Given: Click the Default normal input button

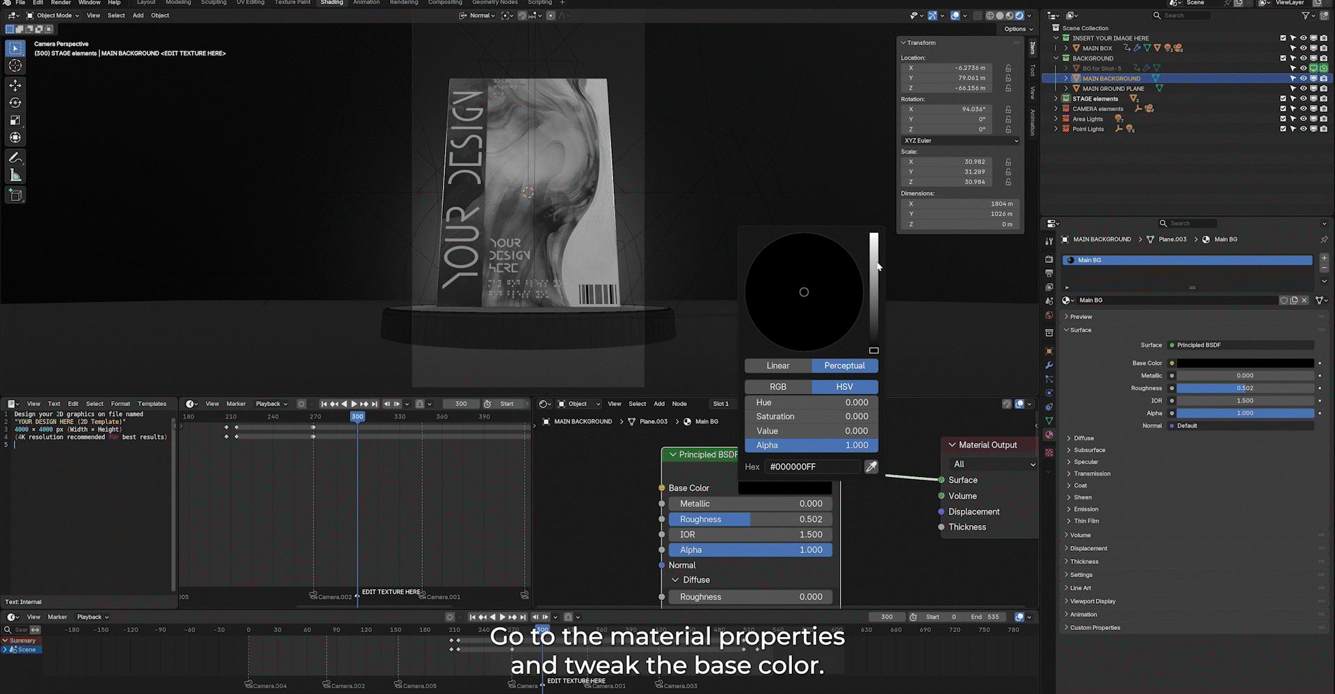Looking at the screenshot, I should 1243,426.
